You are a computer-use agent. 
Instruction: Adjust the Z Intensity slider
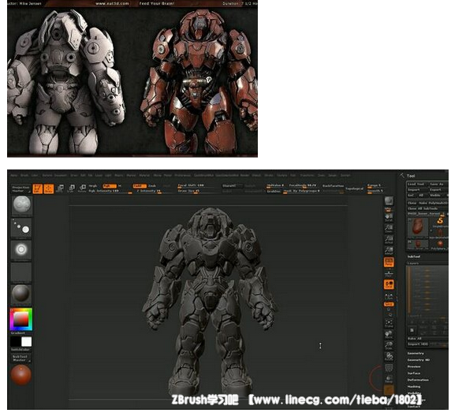tap(154, 192)
